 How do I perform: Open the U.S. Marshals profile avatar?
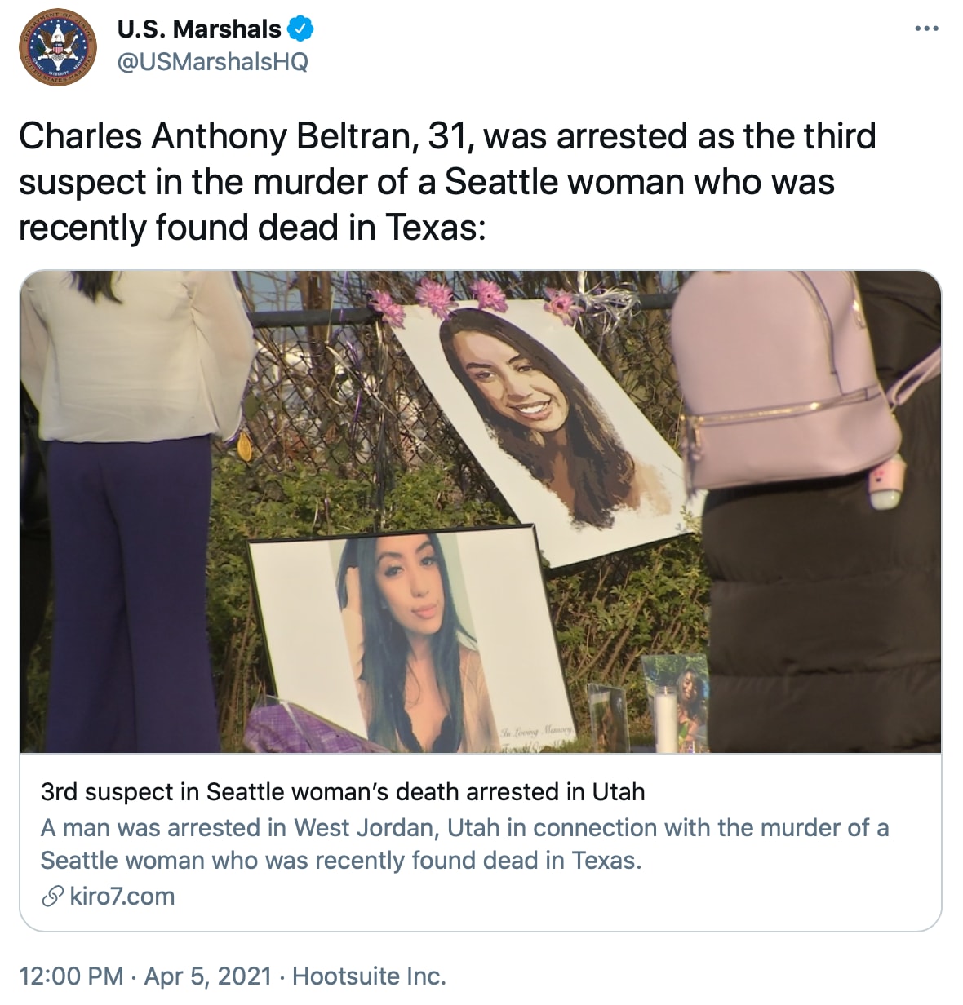tap(57, 46)
